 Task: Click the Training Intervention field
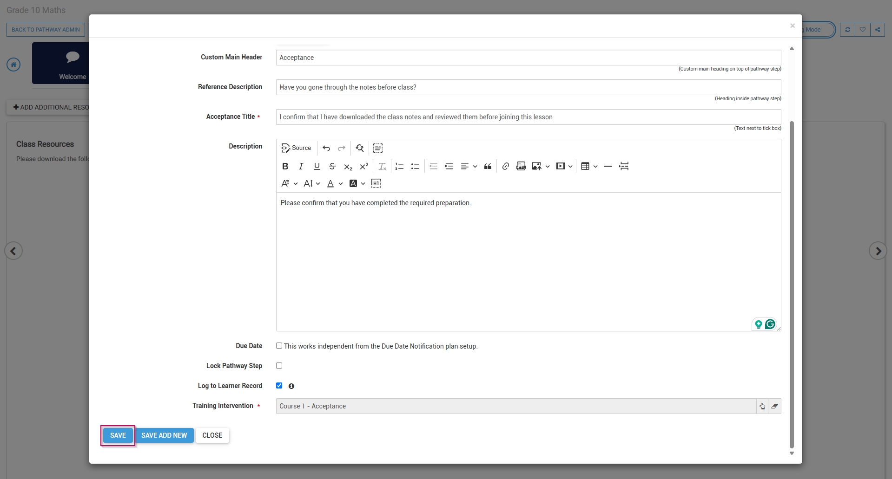[x=516, y=406]
